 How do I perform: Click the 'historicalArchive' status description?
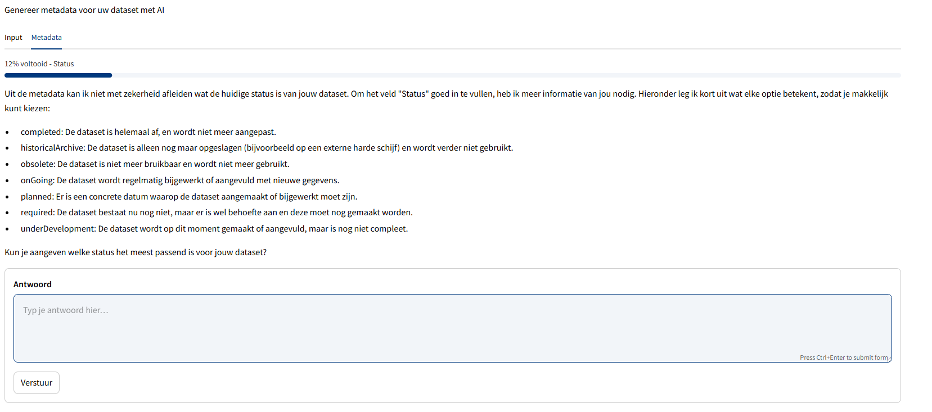coord(267,148)
